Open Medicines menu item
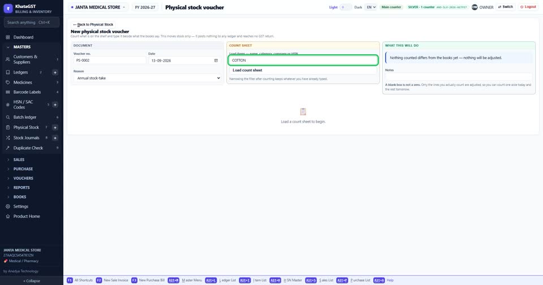 [x=32, y=83]
